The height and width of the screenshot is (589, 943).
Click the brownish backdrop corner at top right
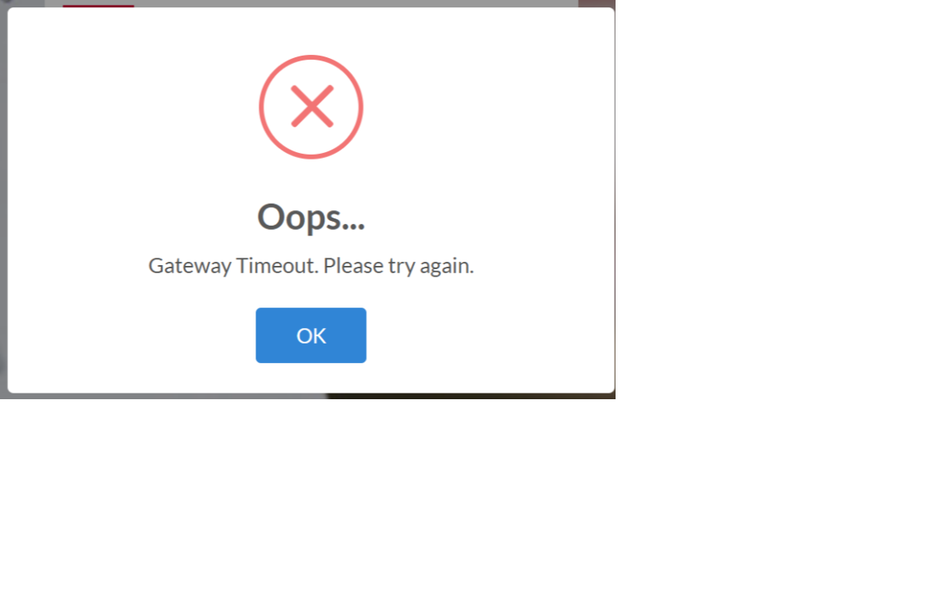(x=597, y=3)
